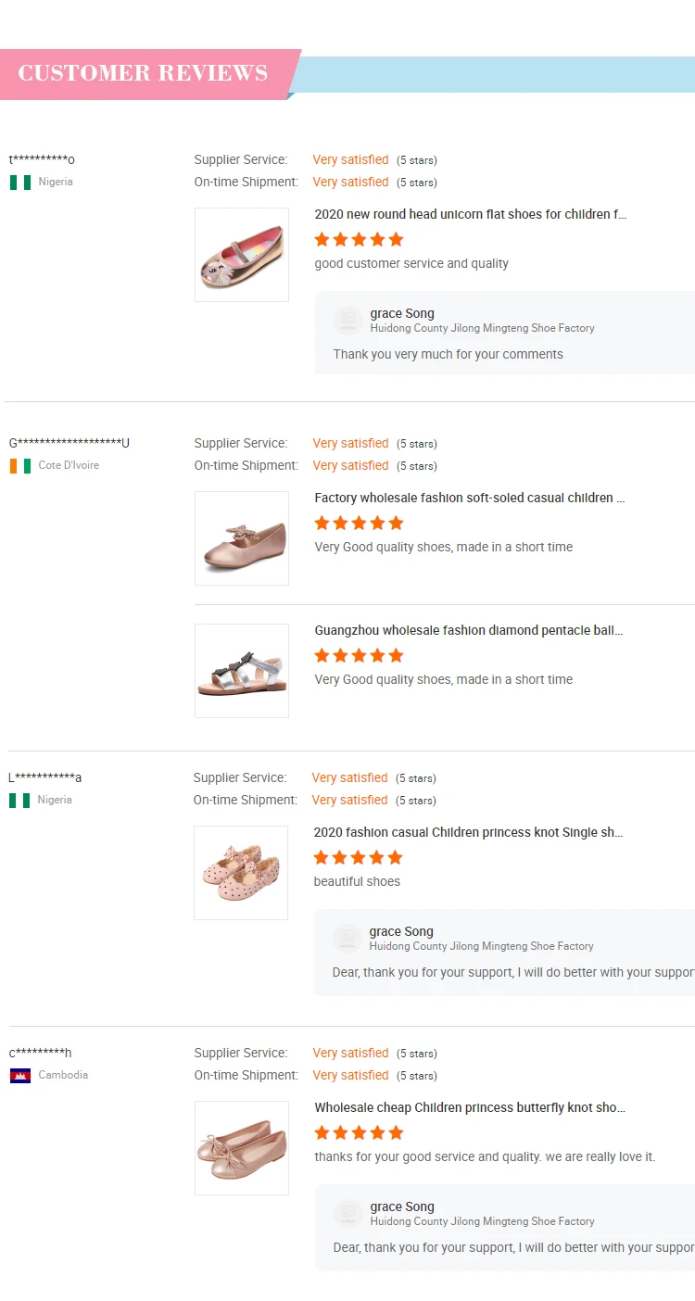Click the star rating under the unicorn flat shoes
This screenshot has height=1301, width=695.
360,240
